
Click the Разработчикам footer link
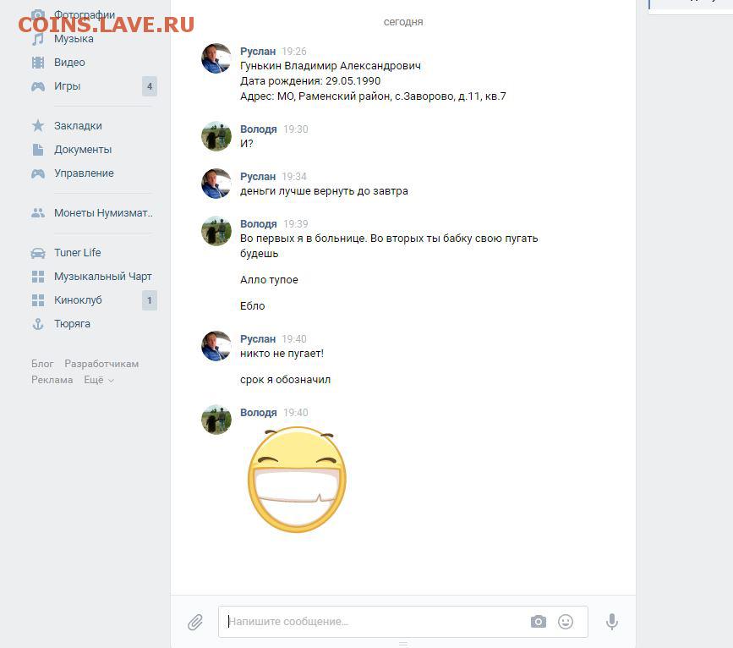101,364
